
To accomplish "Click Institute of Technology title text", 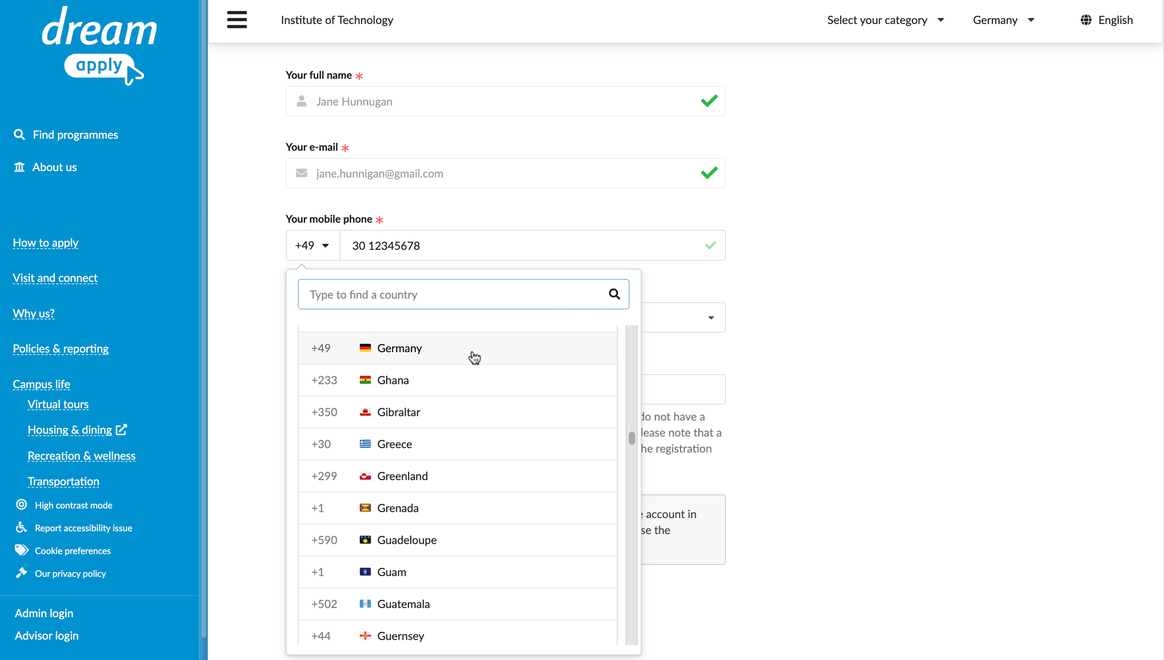I will 337,20.
